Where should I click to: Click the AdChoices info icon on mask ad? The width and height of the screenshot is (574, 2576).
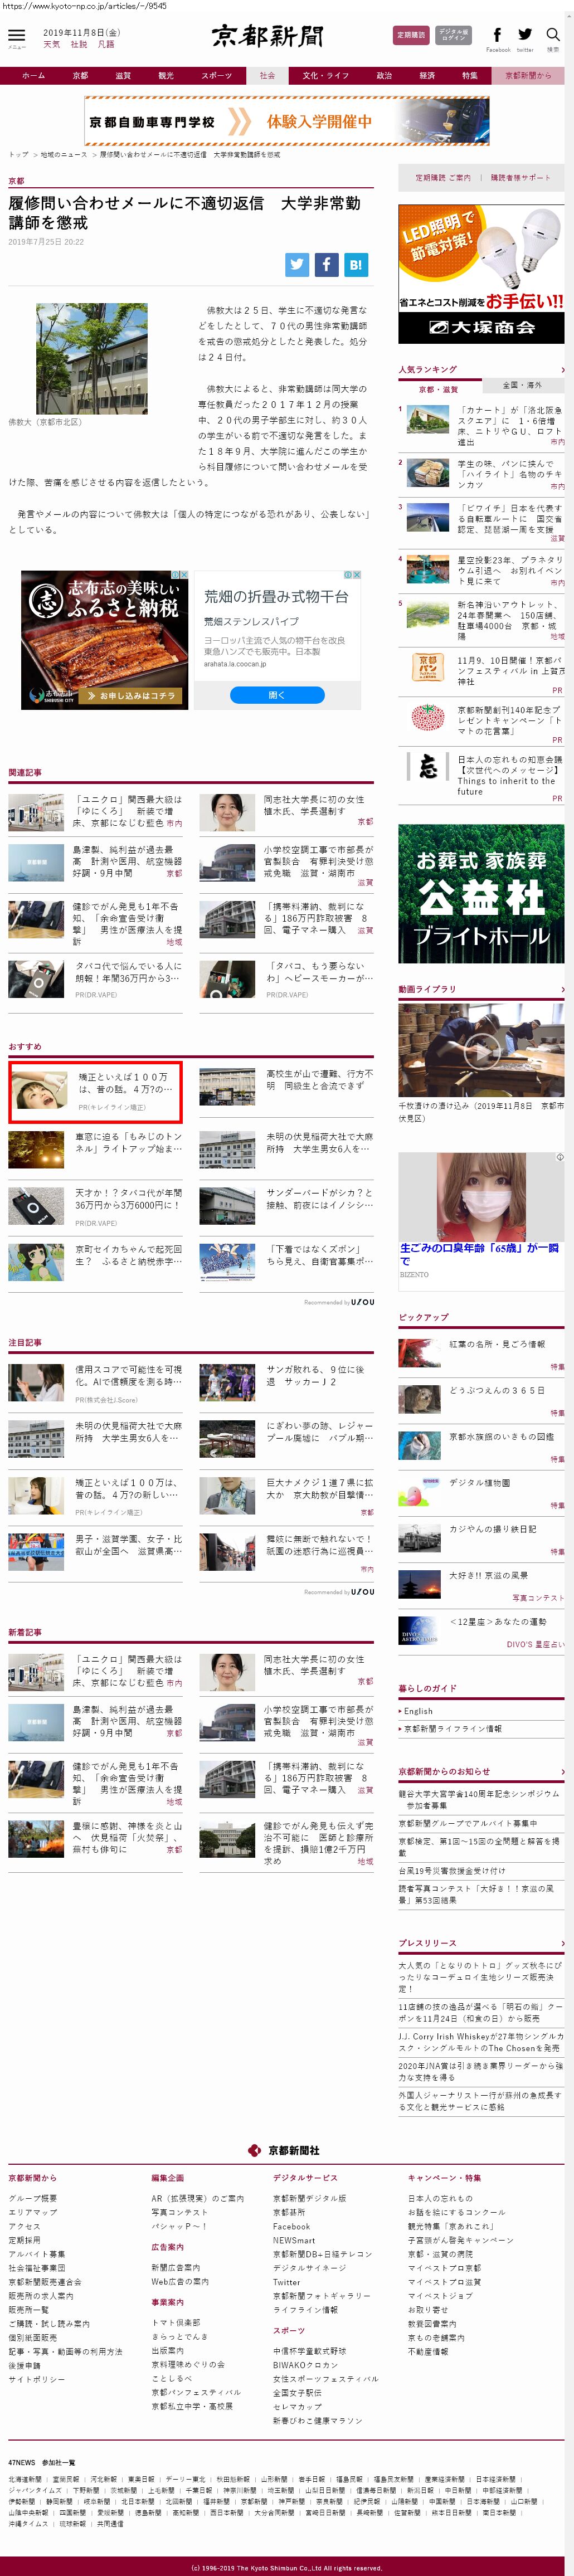[559, 1156]
